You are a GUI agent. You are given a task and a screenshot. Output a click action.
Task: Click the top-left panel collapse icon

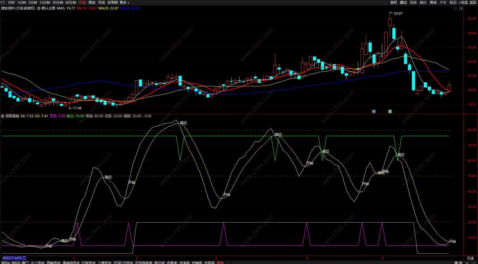click(3, 3)
